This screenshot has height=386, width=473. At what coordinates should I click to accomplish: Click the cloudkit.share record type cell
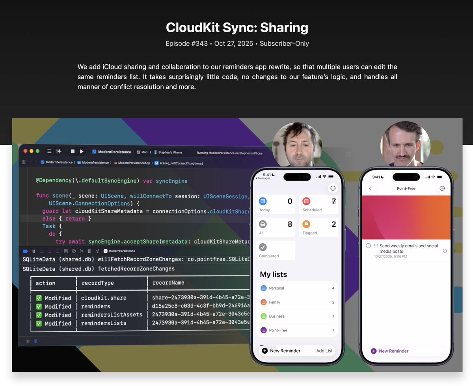coord(104,298)
